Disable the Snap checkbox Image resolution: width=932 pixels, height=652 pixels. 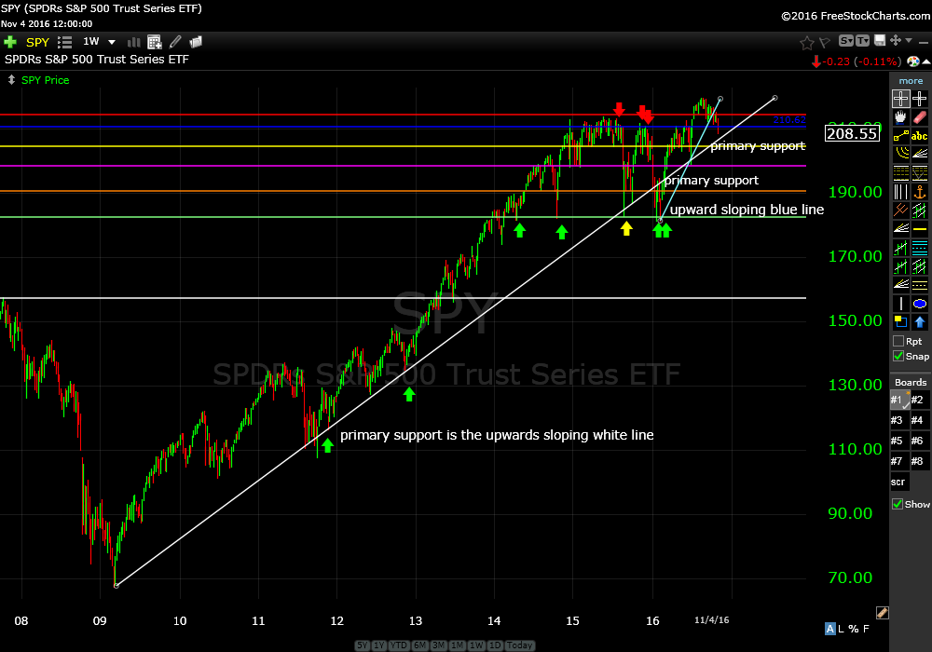click(x=898, y=356)
